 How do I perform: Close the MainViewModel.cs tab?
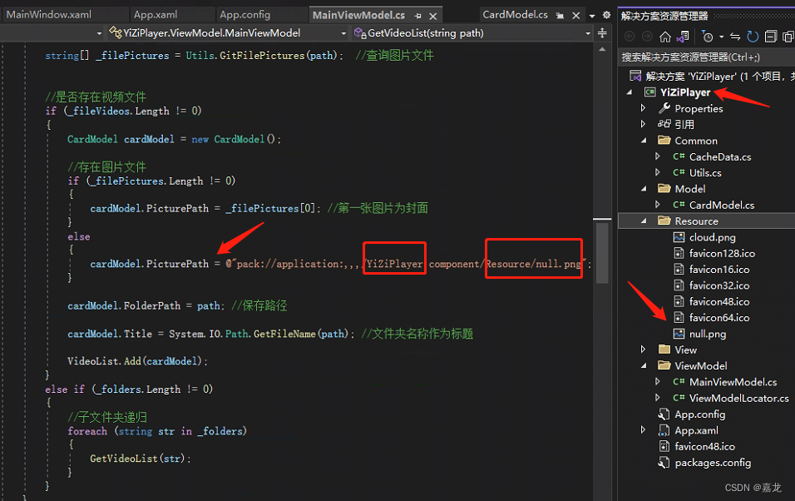pos(433,17)
